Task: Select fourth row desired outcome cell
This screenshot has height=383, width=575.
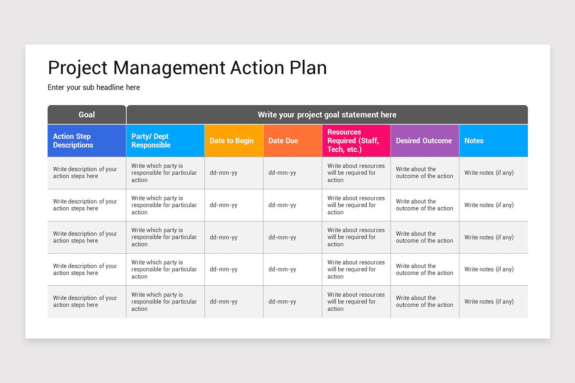Action: (x=425, y=270)
